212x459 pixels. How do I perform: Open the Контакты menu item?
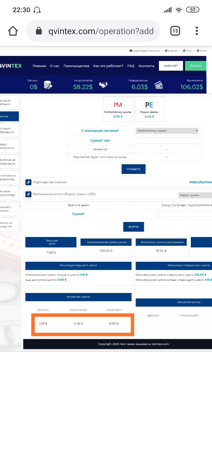point(146,66)
